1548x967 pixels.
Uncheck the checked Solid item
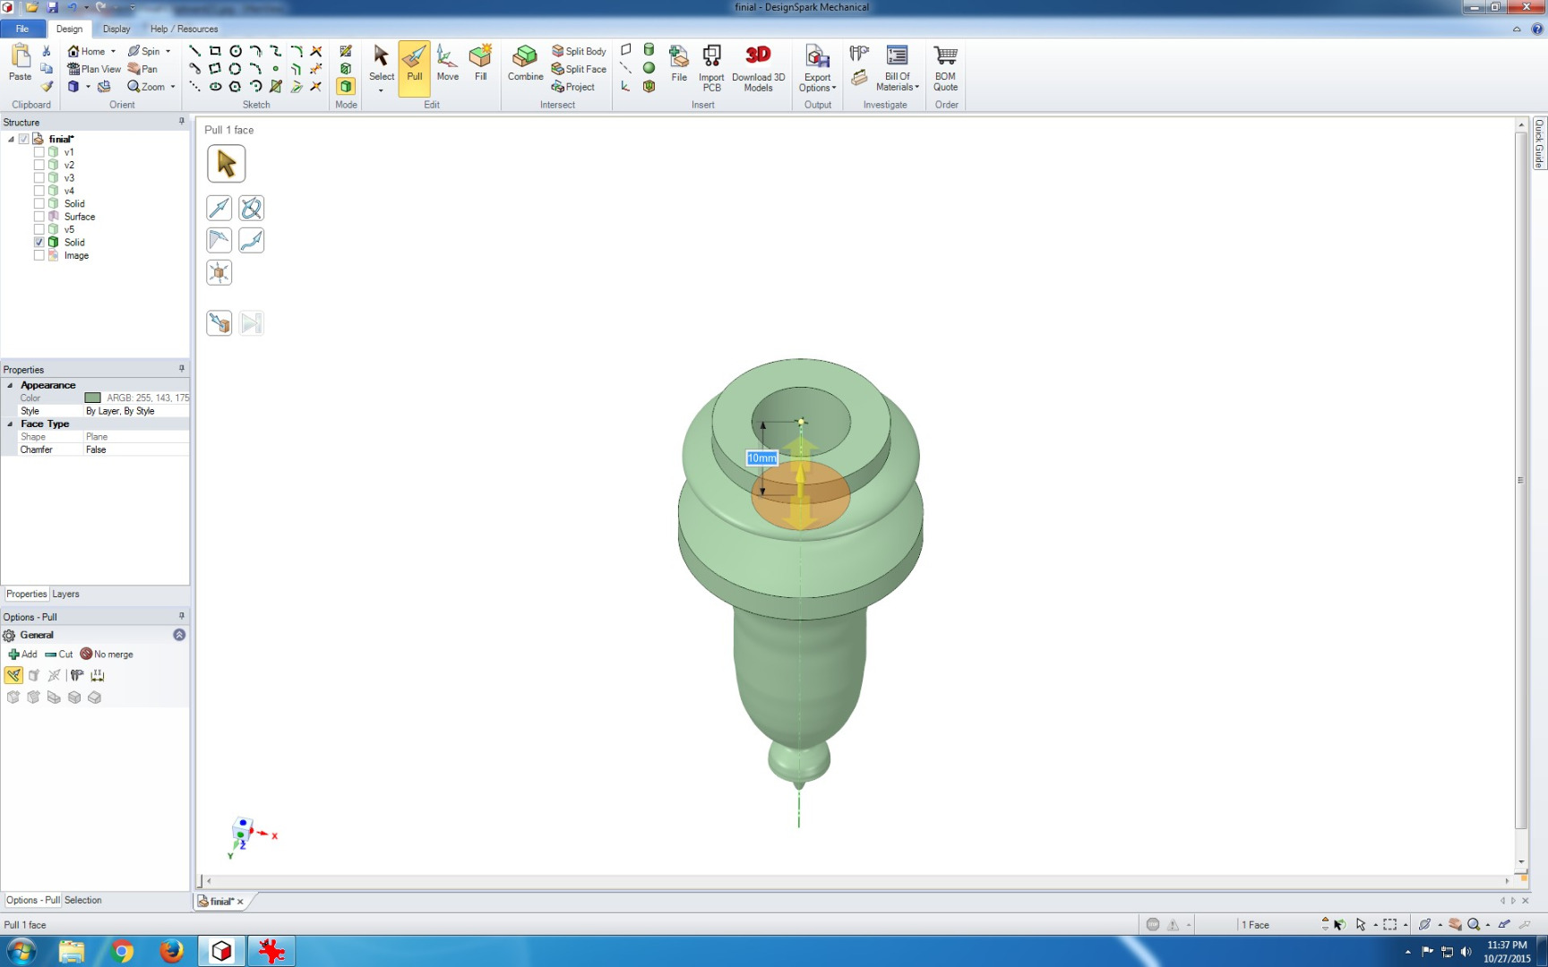coord(39,243)
